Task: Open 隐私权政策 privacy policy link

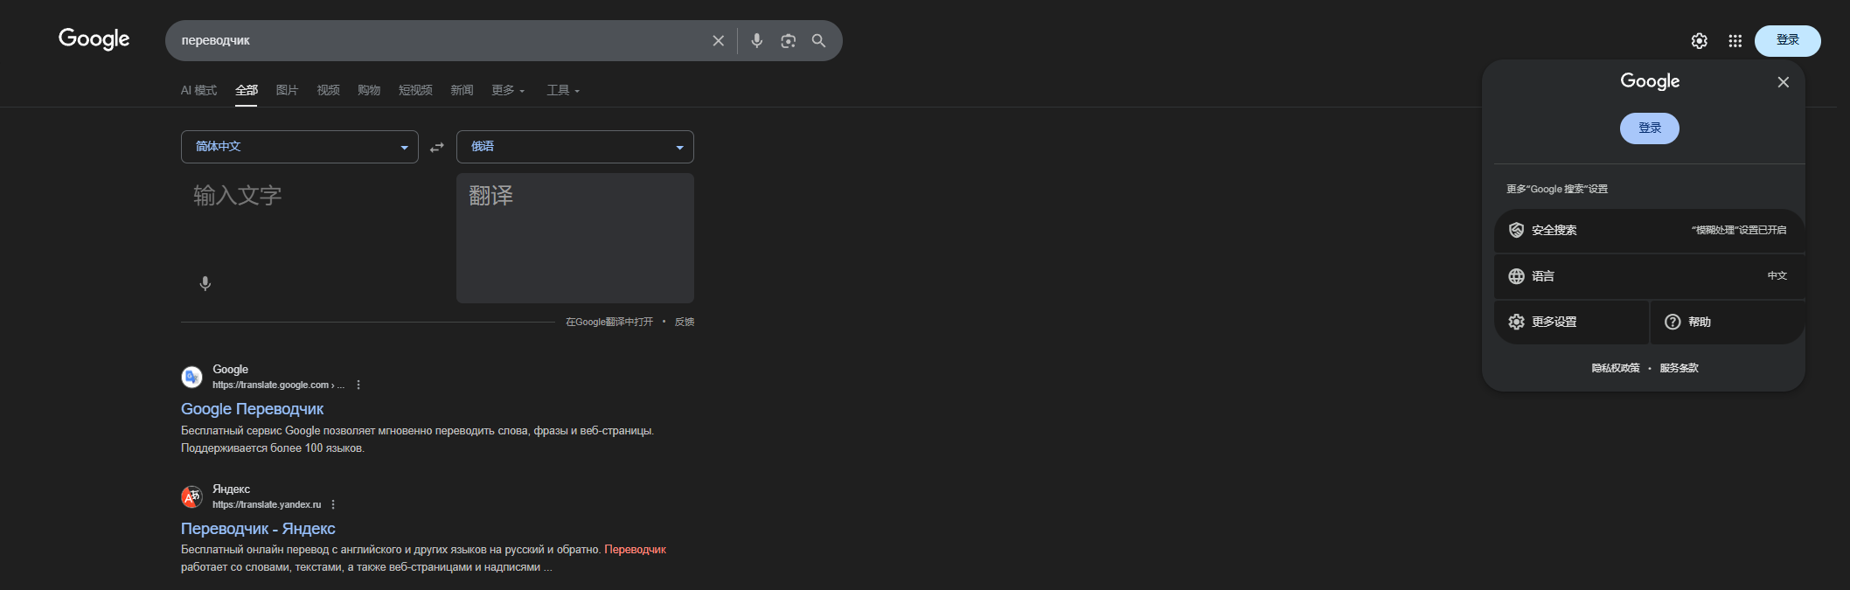Action: click(1616, 368)
